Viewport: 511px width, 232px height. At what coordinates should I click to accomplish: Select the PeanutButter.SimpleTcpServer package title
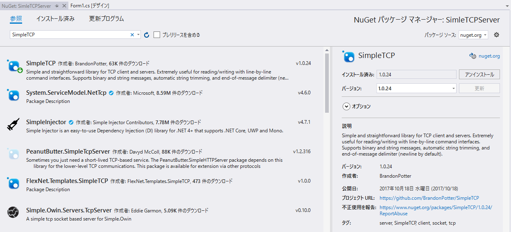coord(68,152)
